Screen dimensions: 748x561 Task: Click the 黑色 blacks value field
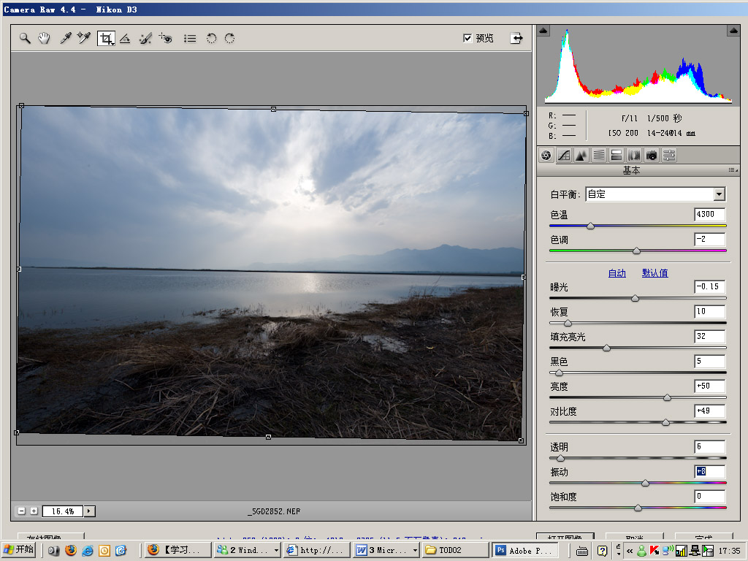coord(710,361)
